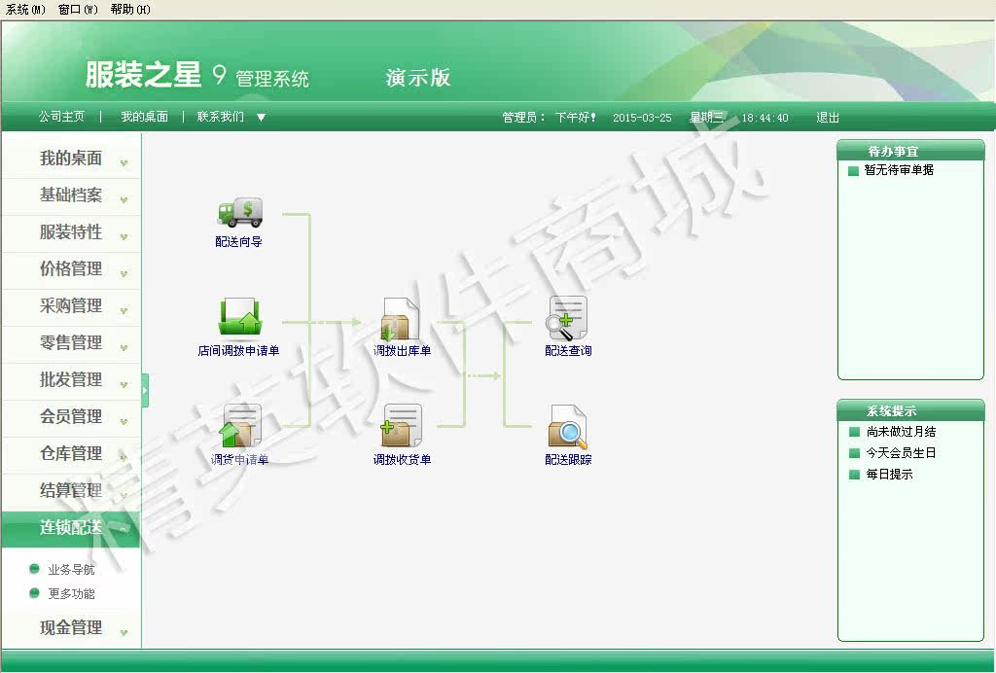Expand the 采购管理 sidebar section
The image size is (996, 673).
point(70,306)
